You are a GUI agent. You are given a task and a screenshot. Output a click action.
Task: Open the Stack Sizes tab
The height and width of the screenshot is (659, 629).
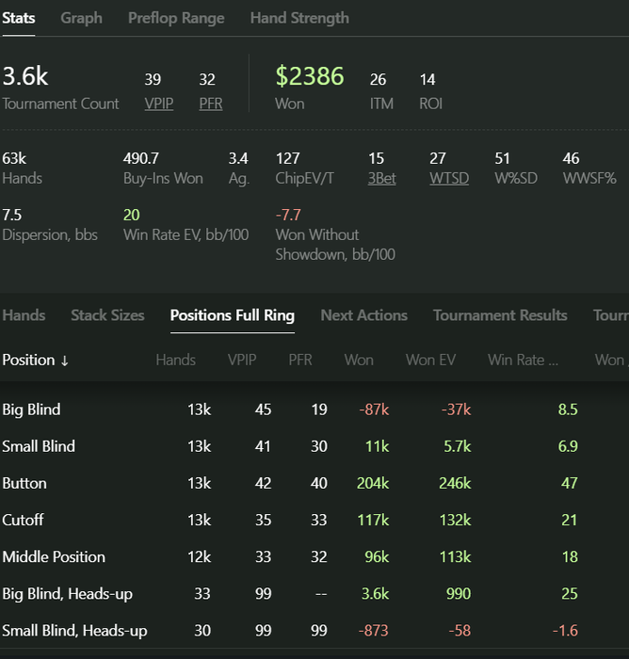107,315
